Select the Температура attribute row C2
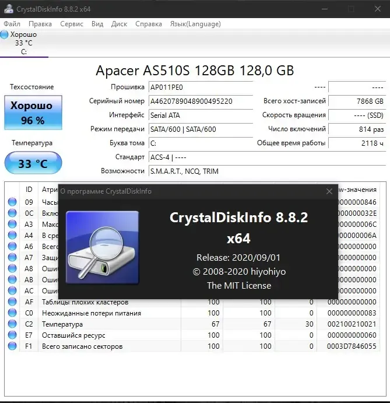390x403 pixels. [x=192, y=324]
